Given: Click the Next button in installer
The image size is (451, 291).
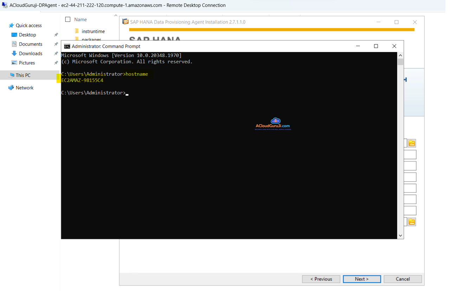Looking at the screenshot, I should click(362, 279).
